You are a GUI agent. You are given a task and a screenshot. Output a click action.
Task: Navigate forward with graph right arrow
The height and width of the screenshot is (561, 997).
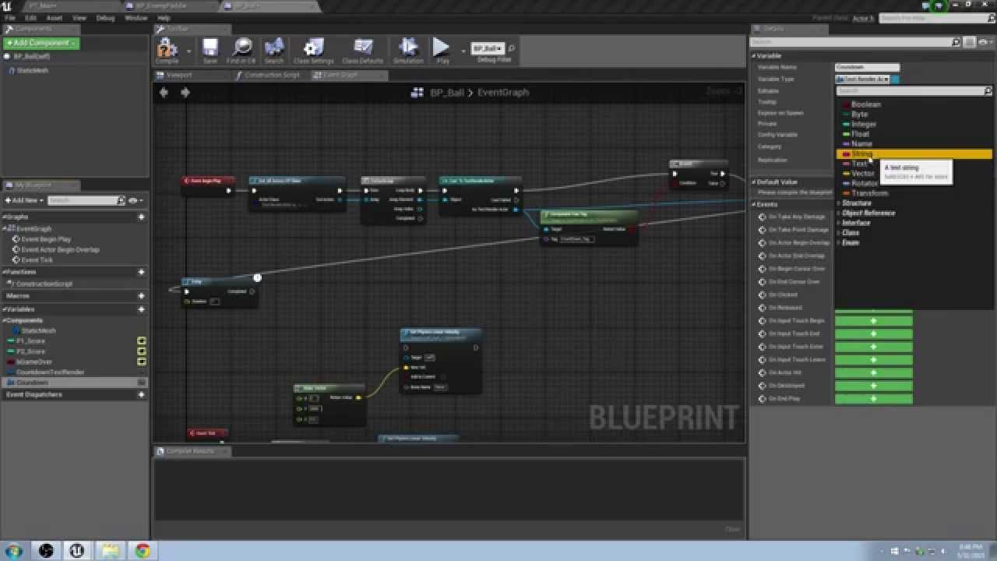pos(185,92)
